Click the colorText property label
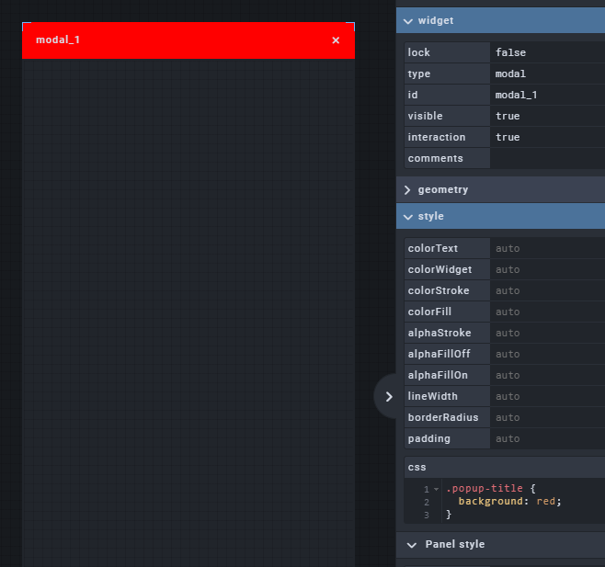Viewport: 605px width, 567px height. pos(447,248)
